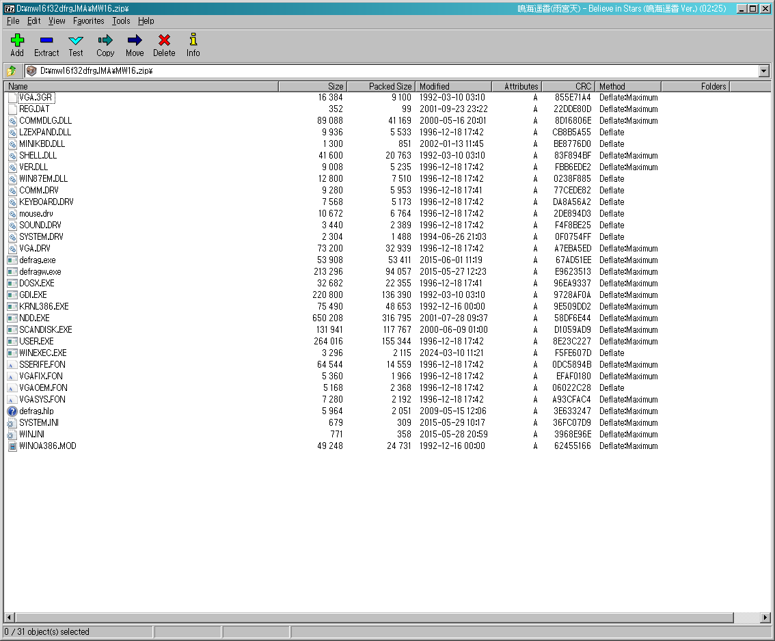Select the NDD.EXE file row
This screenshot has width=775, height=641.
point(34,318)
